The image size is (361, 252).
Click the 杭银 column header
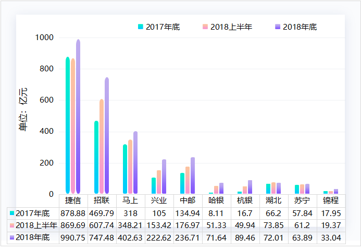245,200
